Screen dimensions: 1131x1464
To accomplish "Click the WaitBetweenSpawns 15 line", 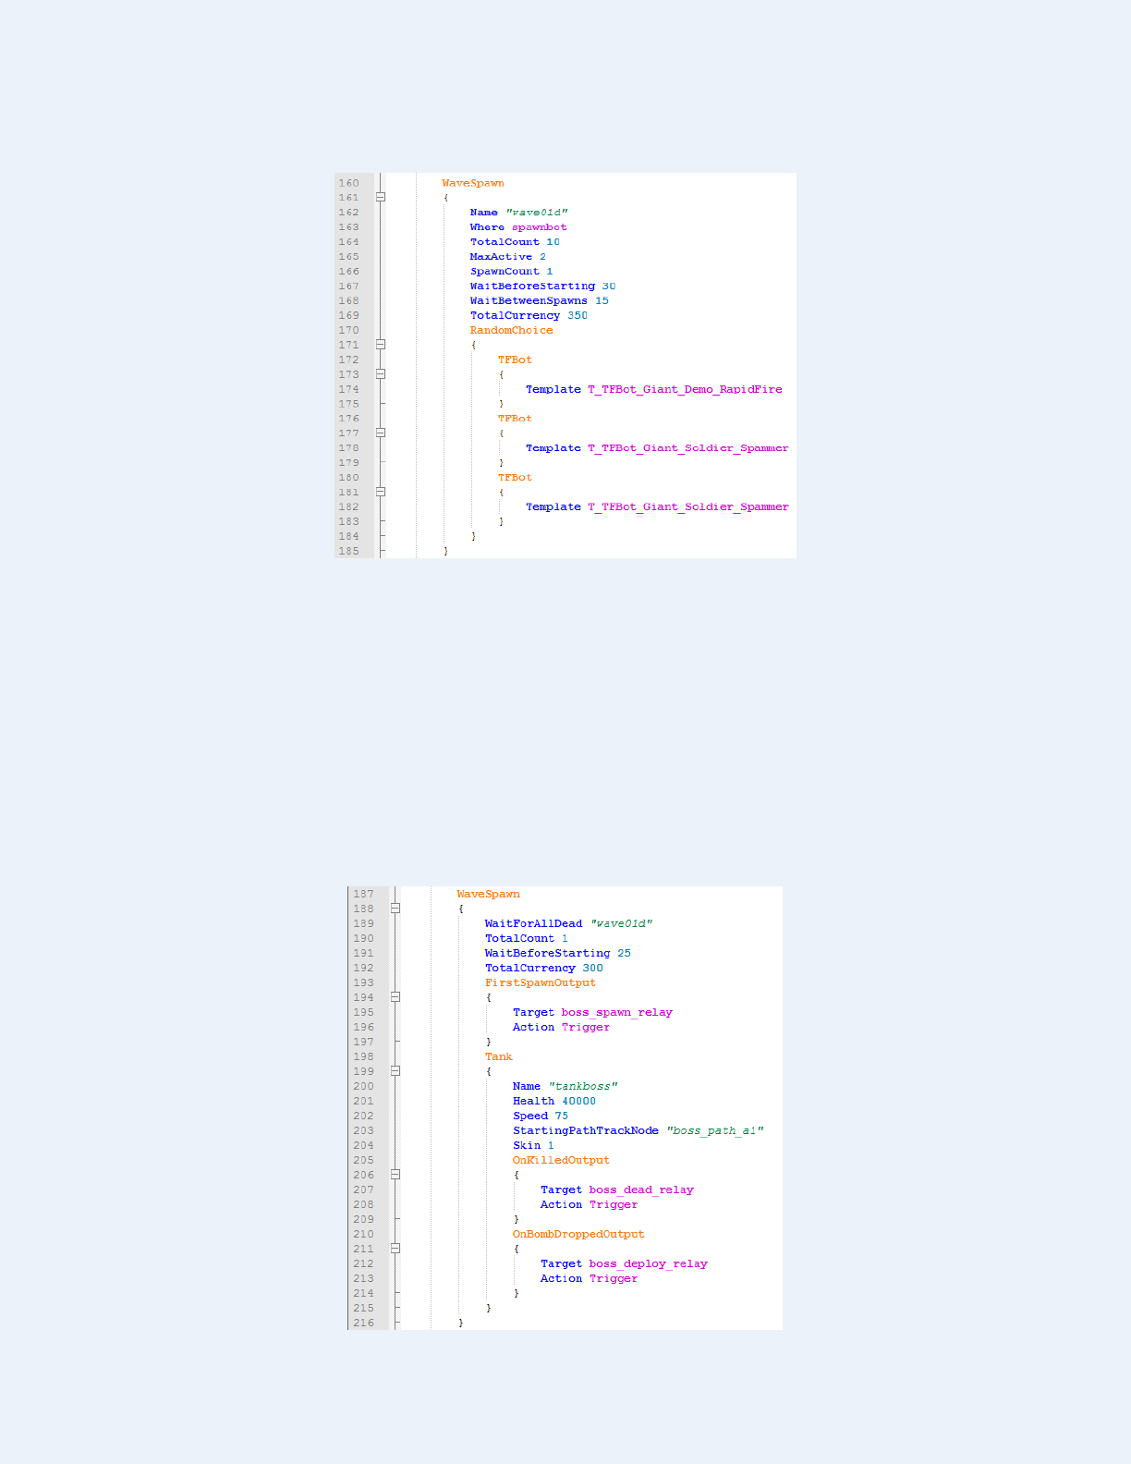I will click(x=540, y=301).
